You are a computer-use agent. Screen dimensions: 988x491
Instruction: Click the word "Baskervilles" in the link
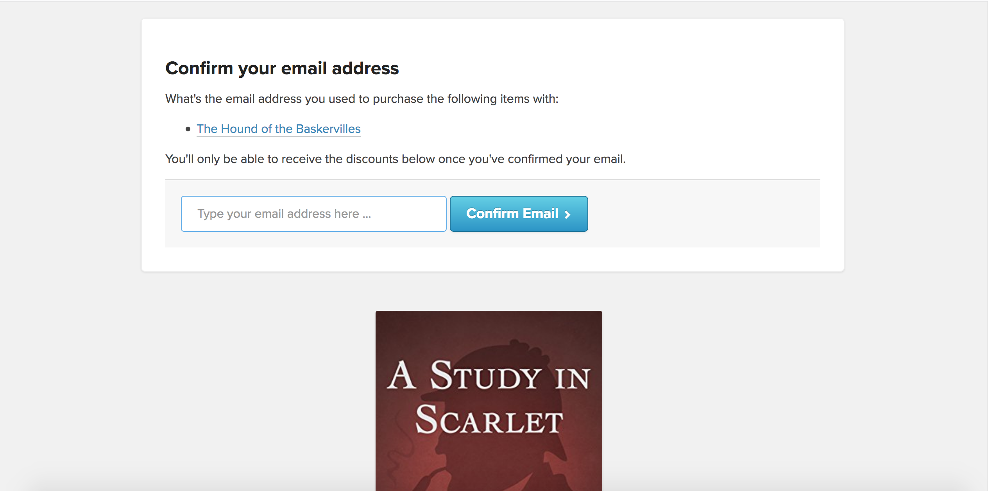point(328,129)
